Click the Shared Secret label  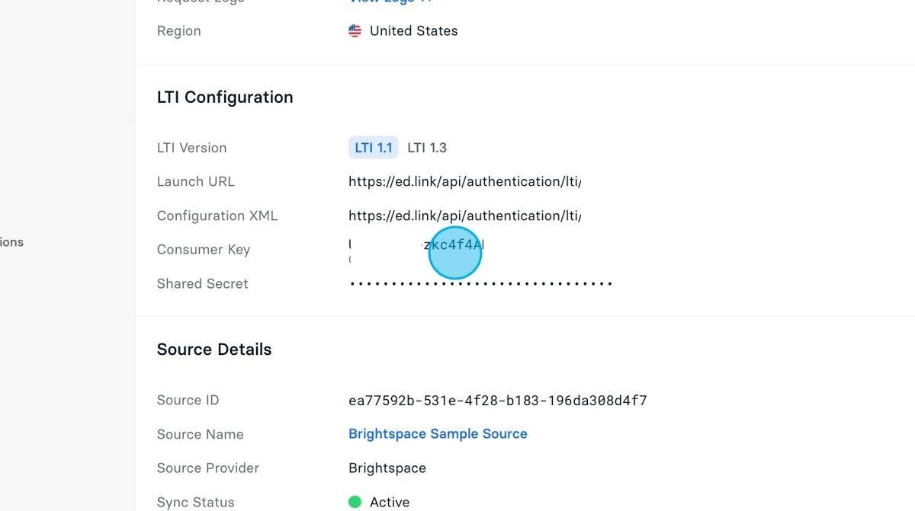point(203,284)
